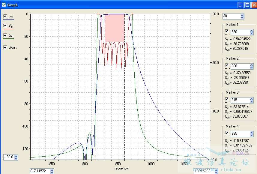Viewport: 257px width, 174px height.
Task: Disable the Goals checkbox
Action: 5,47
